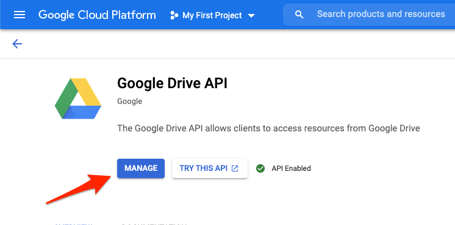Click the search magnifier icon
The height and width of the screenshot is (225, 455).
tap(299, 15)
